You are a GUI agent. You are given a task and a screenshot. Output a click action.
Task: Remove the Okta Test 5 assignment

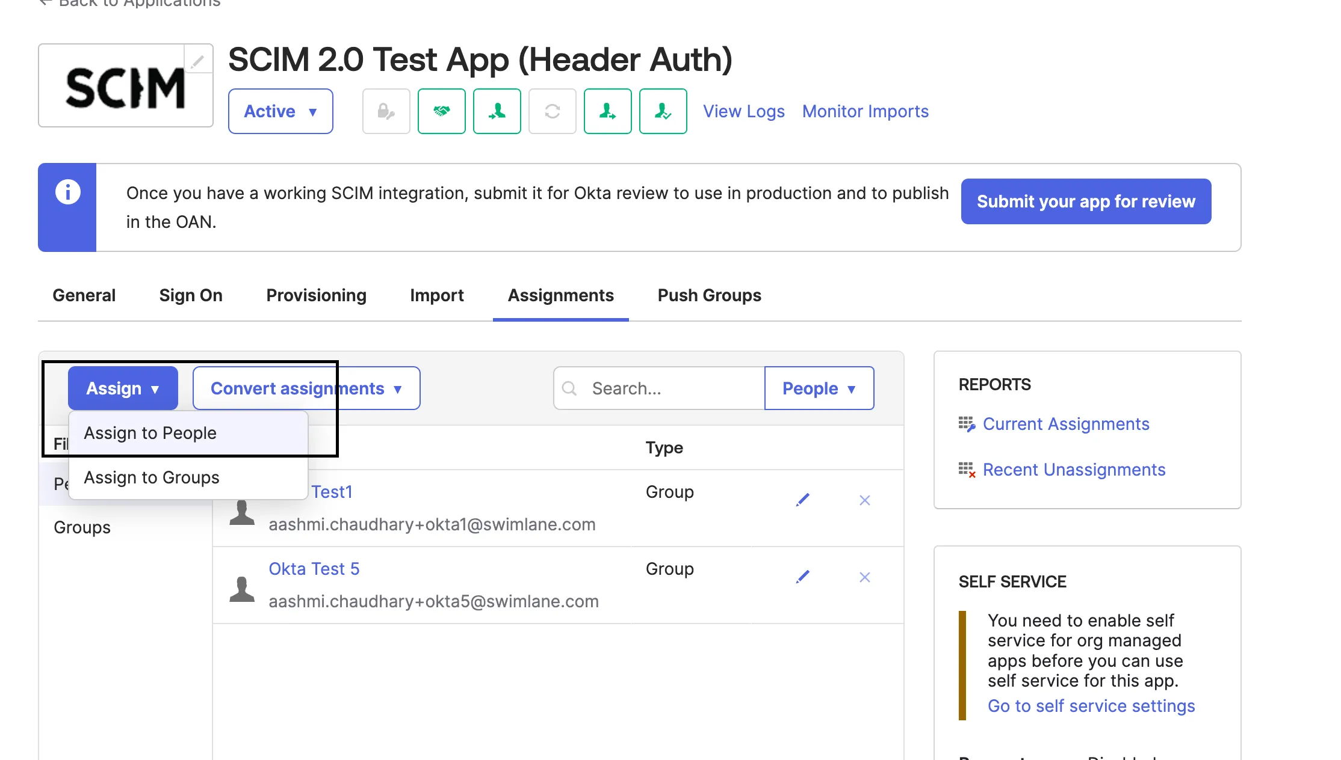pos(865,577)
